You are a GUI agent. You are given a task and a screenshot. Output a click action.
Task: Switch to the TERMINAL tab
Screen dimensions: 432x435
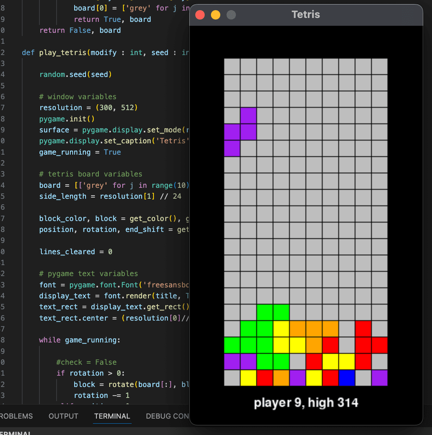pos(112,416)
